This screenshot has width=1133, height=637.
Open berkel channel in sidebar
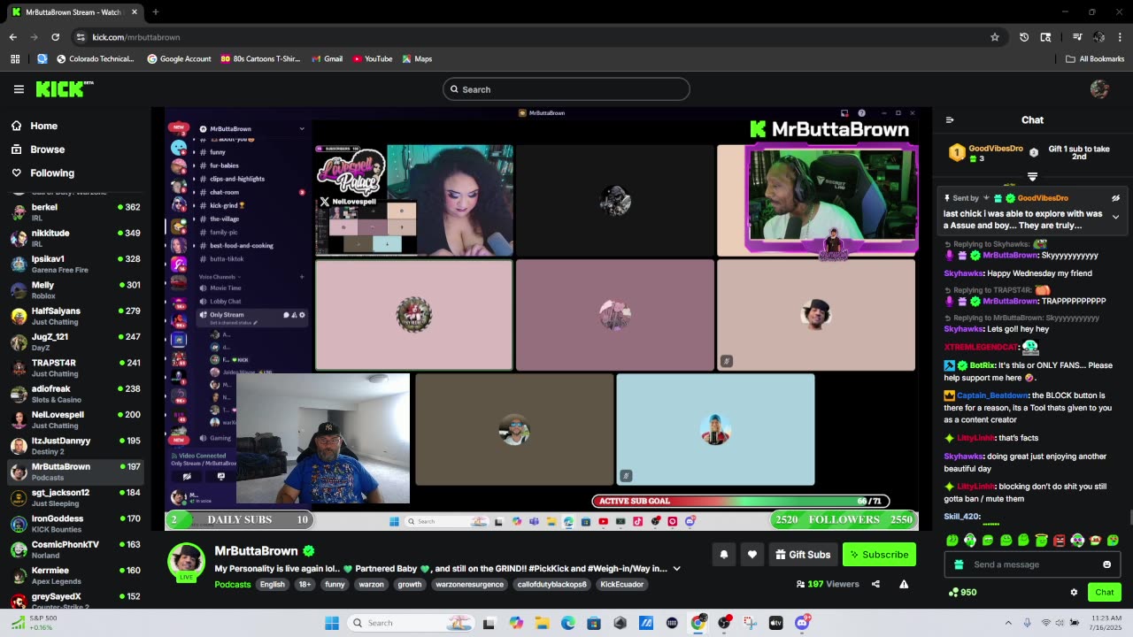click(75, 212)
